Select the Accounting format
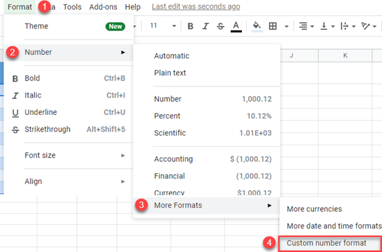The width and height of the screenshot is (382, 252). tap(207, 159)
